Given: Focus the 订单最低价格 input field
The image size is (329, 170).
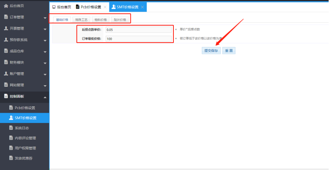Looking at the screenshot, I should coord(138,39).
